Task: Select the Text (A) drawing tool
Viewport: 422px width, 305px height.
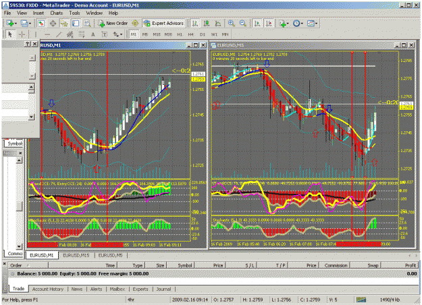Action: tap(93, 34)
